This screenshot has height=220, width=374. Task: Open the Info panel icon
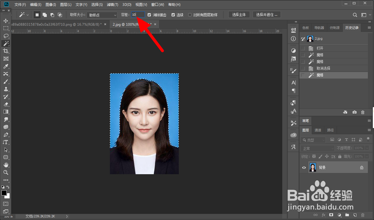tap(293, 39)
